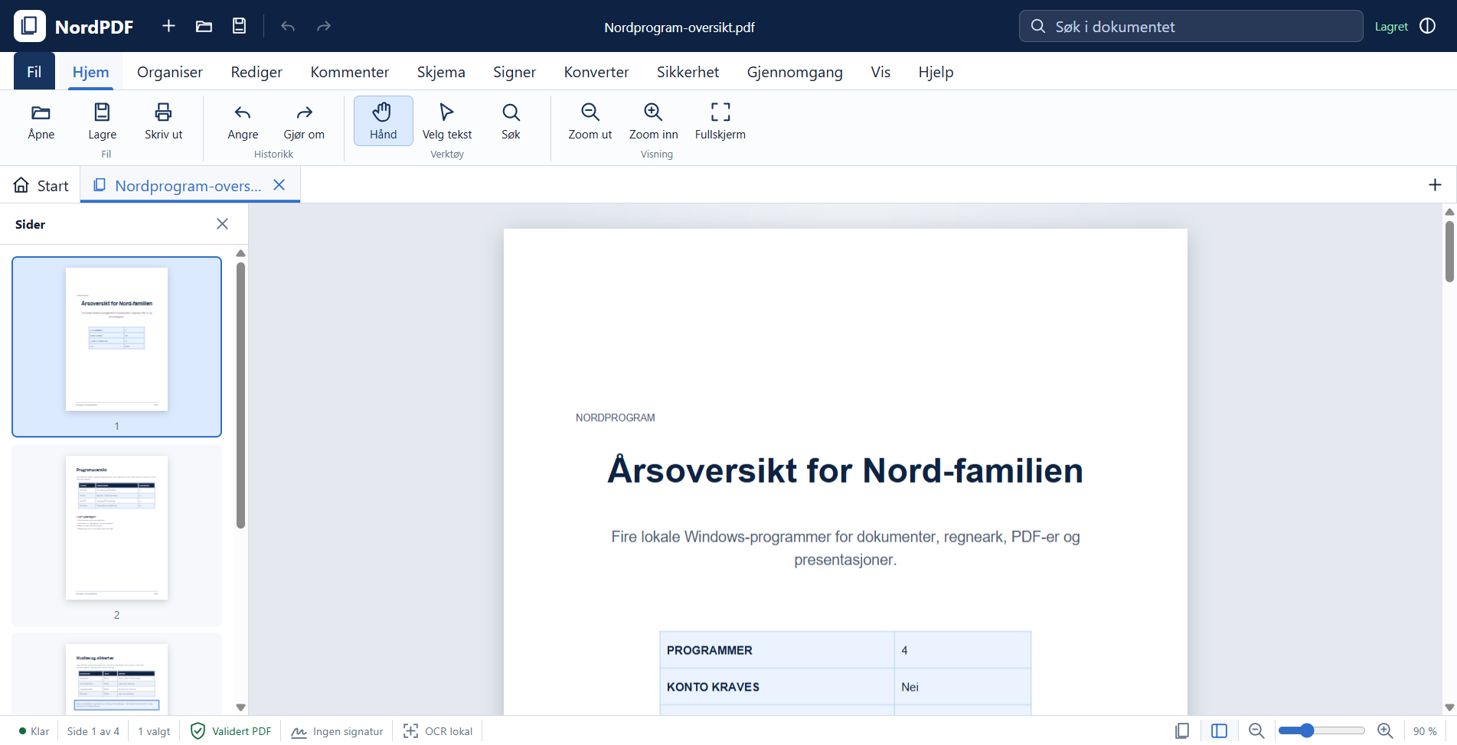1457x745 pixels.
Task: Select the Velg tekst tool
Action: [447, 121]
